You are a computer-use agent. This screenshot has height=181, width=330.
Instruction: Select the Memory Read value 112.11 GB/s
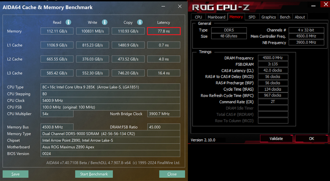pyautogui.click(x=57, y=31)
